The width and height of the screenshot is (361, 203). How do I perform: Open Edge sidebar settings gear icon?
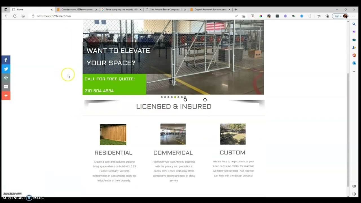coord(354,194)
